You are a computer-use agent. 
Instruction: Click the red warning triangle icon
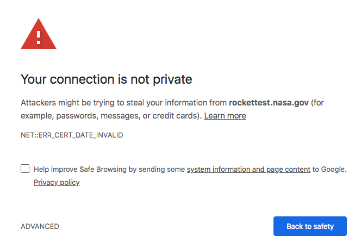(39, 34)
